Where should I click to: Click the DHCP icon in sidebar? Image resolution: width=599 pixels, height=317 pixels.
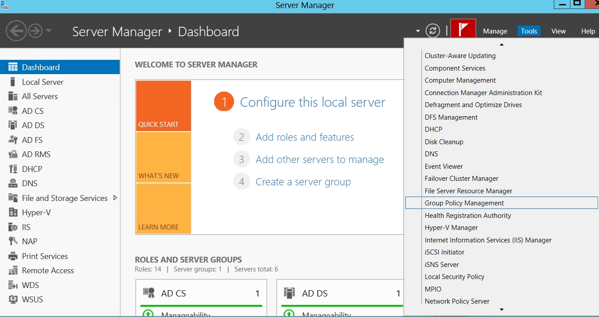[13, 169]
